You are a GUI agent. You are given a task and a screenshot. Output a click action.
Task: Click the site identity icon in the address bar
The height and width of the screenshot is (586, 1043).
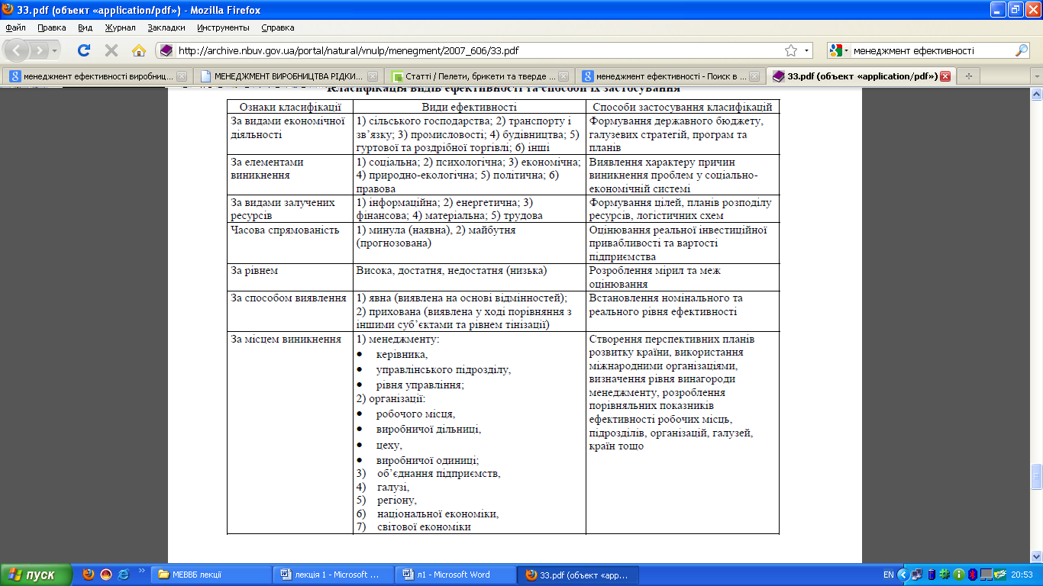166,50
